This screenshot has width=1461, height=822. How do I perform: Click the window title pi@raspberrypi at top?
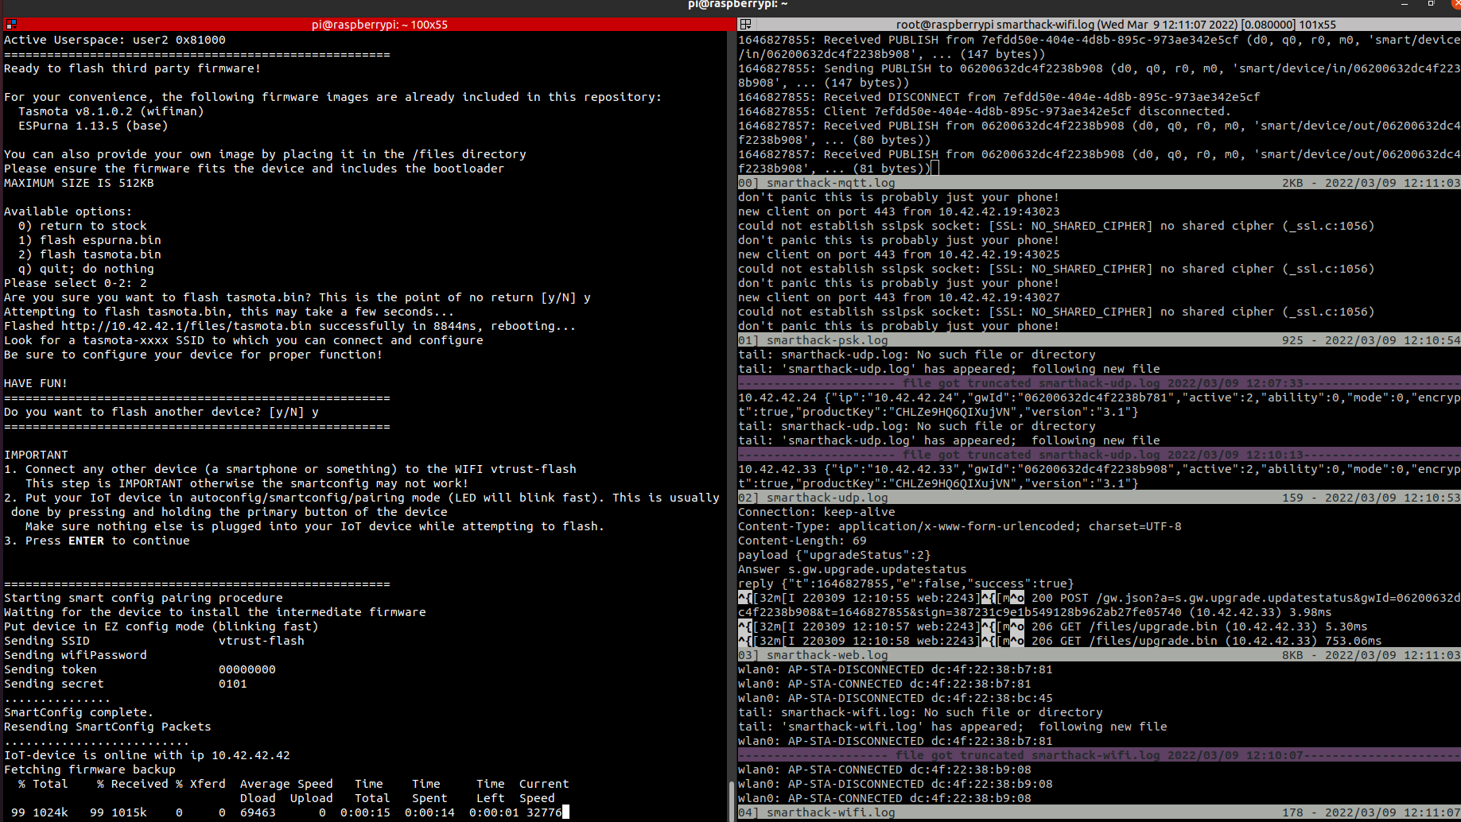(737, 5)
